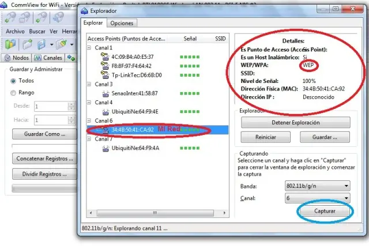
Task: Click the Dividir Registros ... button
Action: (x=44, y=174)
